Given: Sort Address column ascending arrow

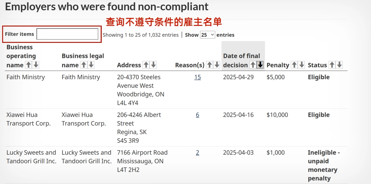Looking at the screenshot, I should (146, 65).
